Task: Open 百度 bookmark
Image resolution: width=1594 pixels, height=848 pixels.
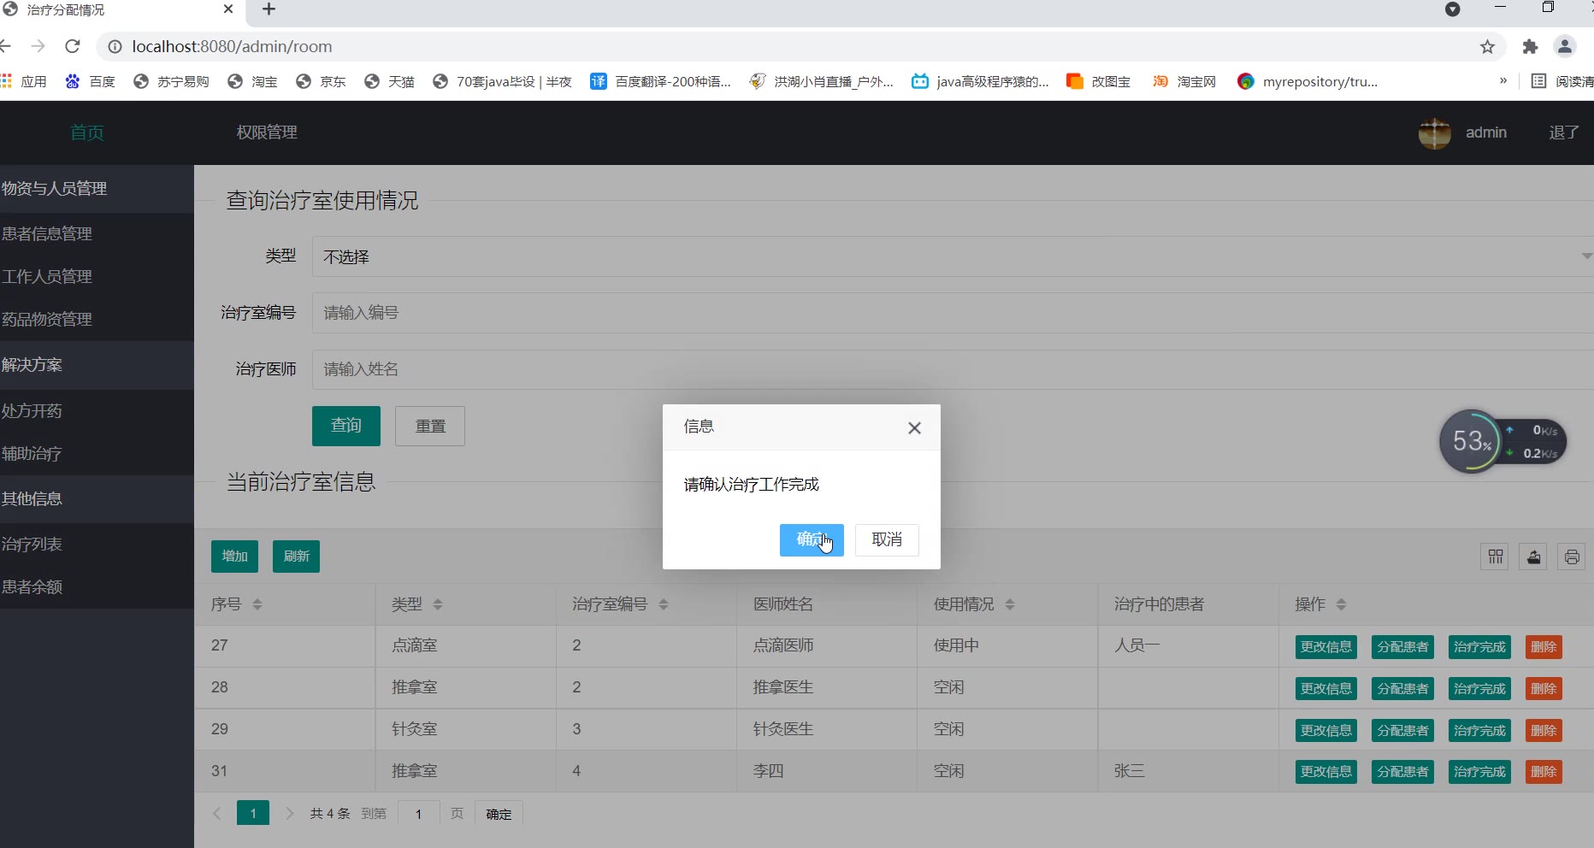Action: coord(90,81)
